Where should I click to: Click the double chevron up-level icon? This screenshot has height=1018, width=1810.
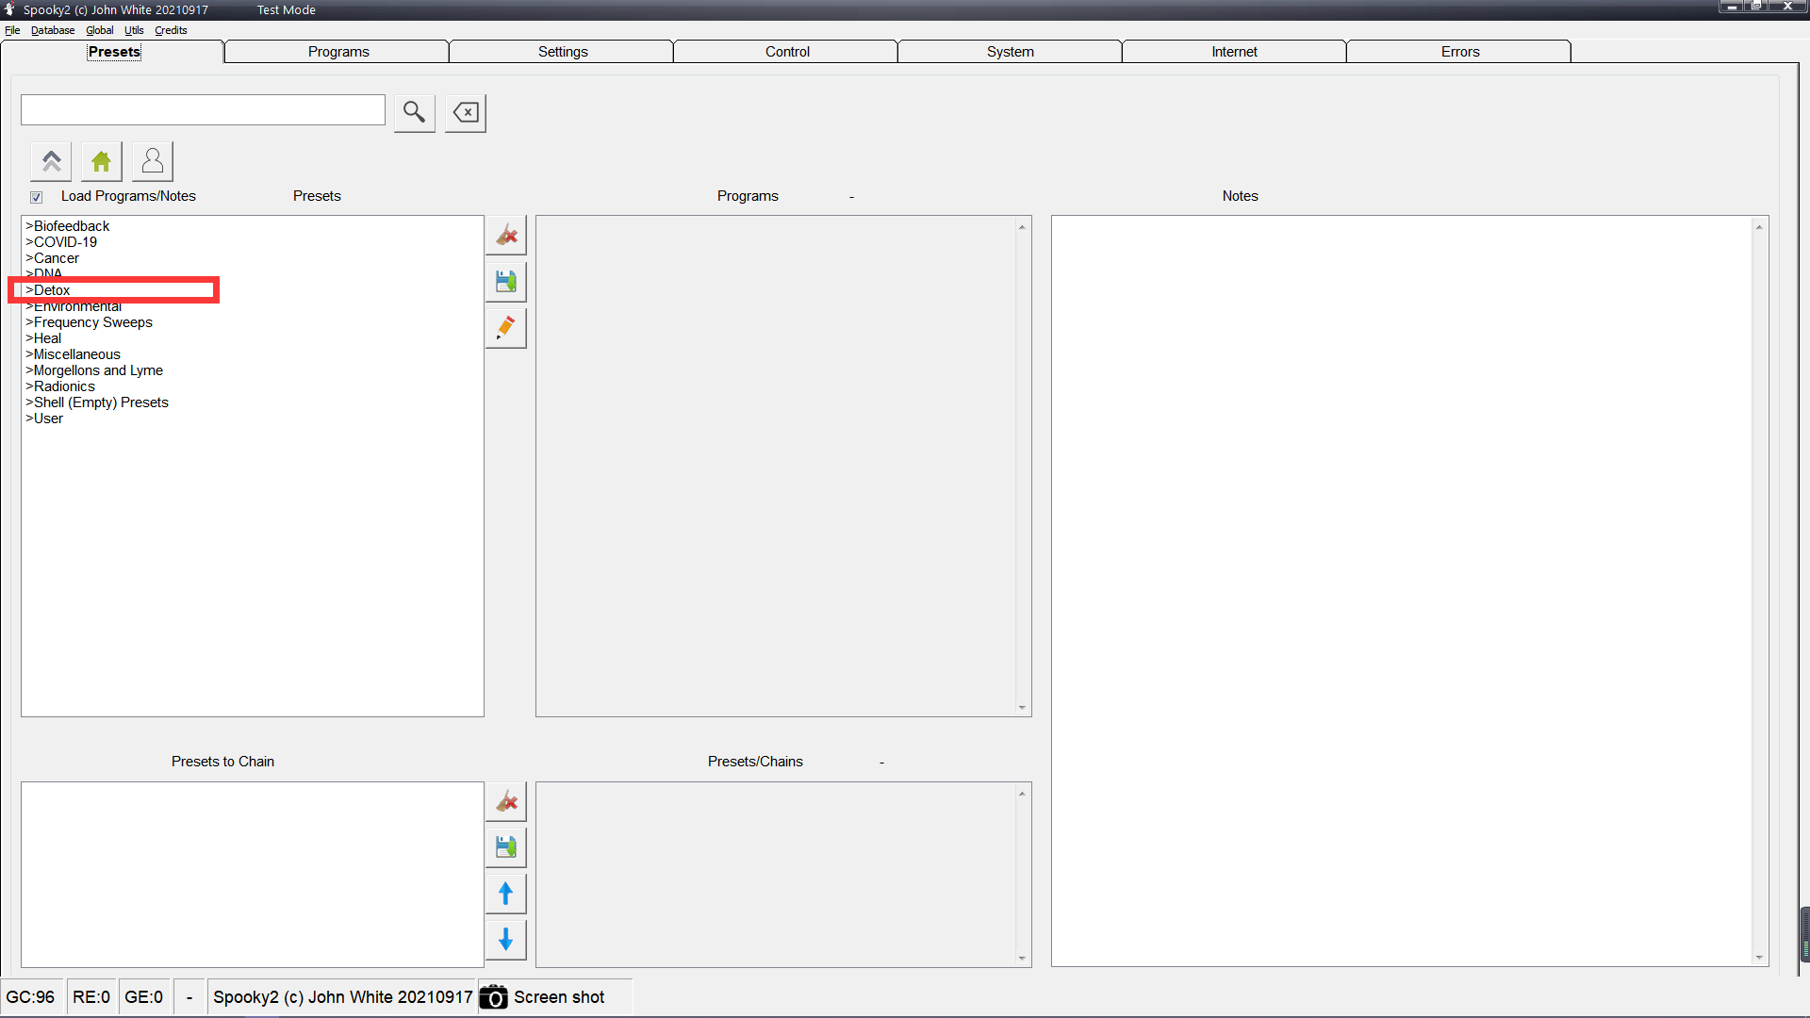click(52, 161)
